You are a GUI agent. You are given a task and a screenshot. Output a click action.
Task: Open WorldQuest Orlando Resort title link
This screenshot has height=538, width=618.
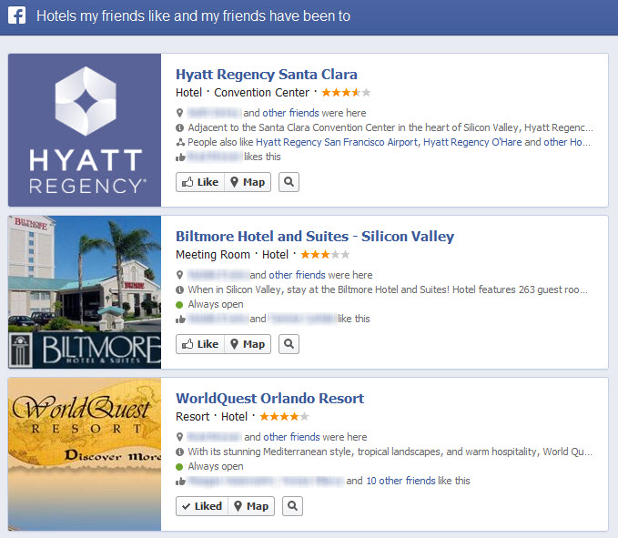270,399
